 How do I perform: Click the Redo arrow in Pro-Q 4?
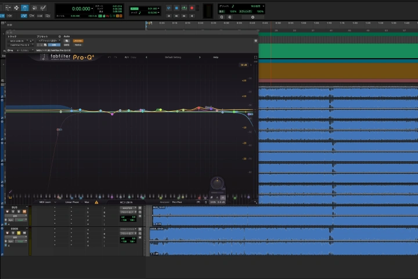[115, 58]
